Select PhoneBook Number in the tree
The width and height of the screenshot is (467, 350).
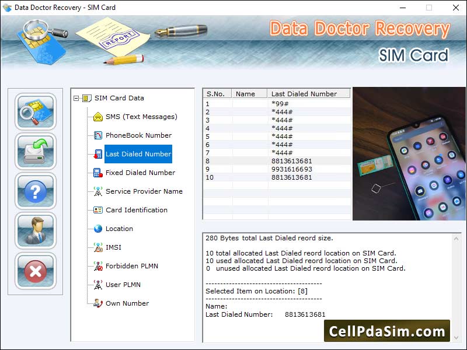(138, 135)
